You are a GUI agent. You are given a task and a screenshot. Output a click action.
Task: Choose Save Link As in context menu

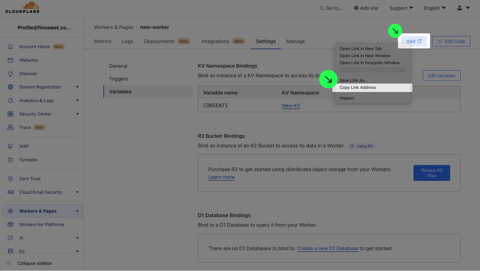coord(353,80)
